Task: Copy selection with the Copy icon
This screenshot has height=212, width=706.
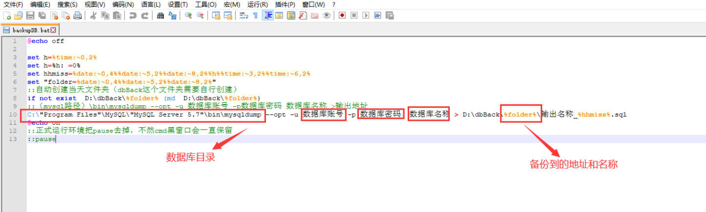Action: [x=105, y=16]
